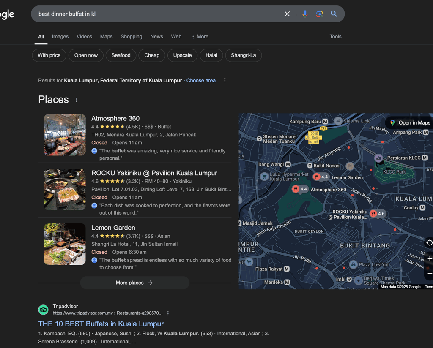The width and height of the screenshot is (433, 348).
Task: Switch to the Web tab
Action: point(176,37)
